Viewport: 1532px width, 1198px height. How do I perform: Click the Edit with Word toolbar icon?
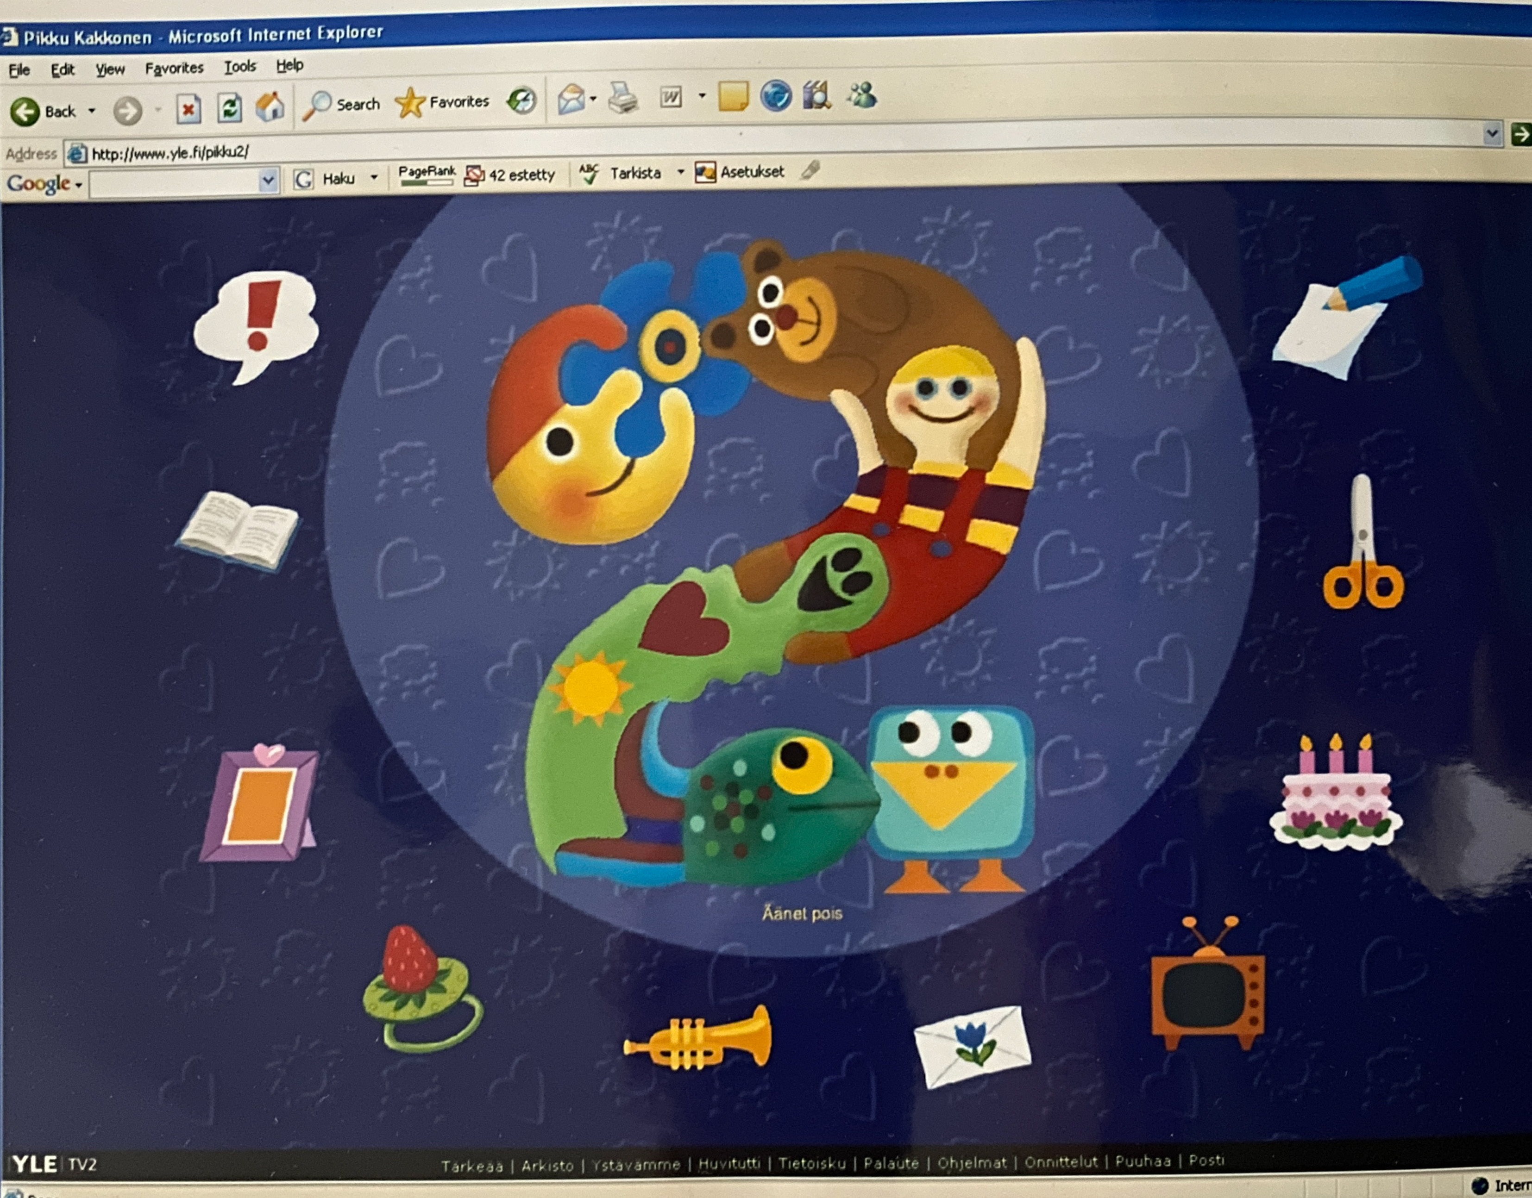(671, 97)
